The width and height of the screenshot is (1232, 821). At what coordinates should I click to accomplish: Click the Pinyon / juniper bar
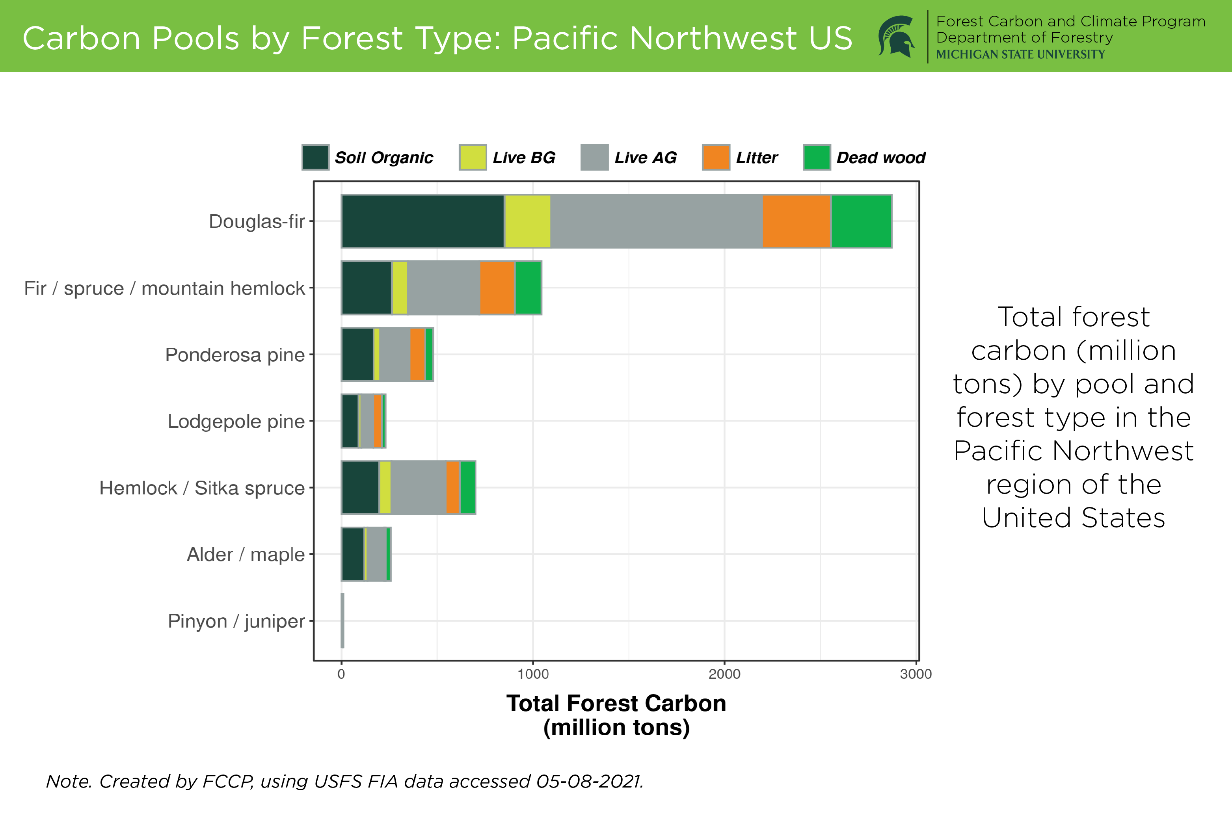pos(342,620)
